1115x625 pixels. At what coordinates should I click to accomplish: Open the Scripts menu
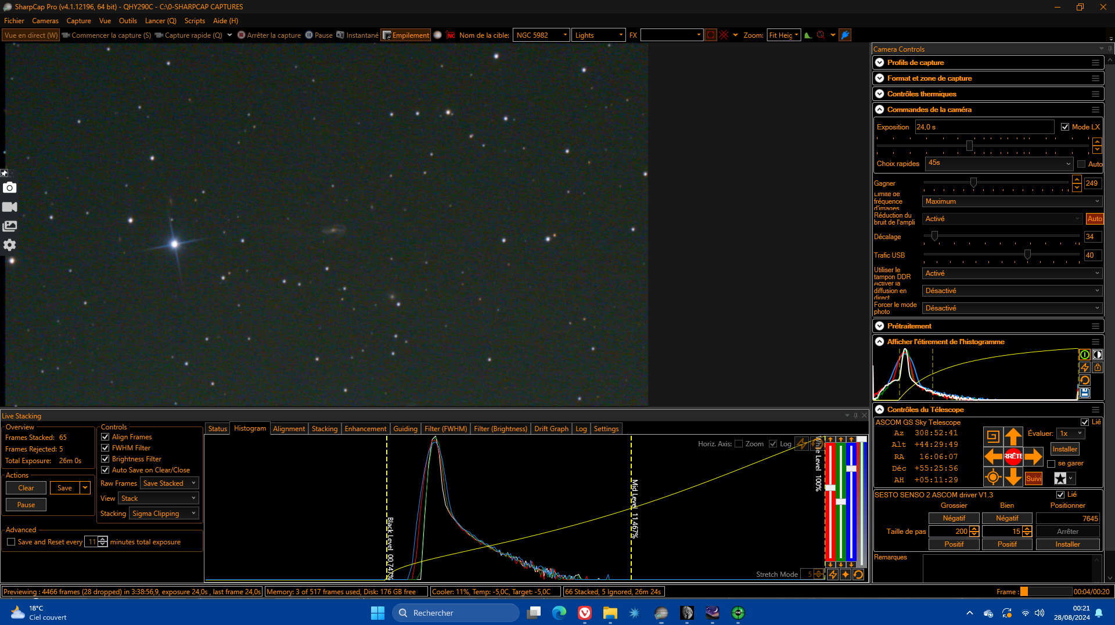195,21
